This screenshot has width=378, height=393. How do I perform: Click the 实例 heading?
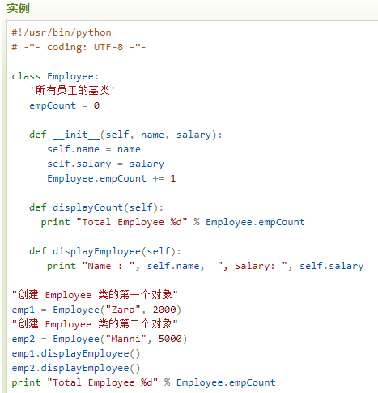tap(19, 8)
